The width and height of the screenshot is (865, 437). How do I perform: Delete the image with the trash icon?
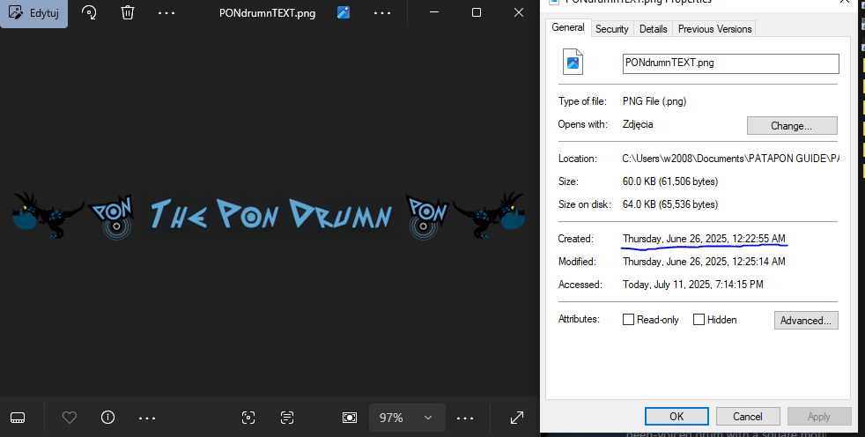(x=128, y=12)
